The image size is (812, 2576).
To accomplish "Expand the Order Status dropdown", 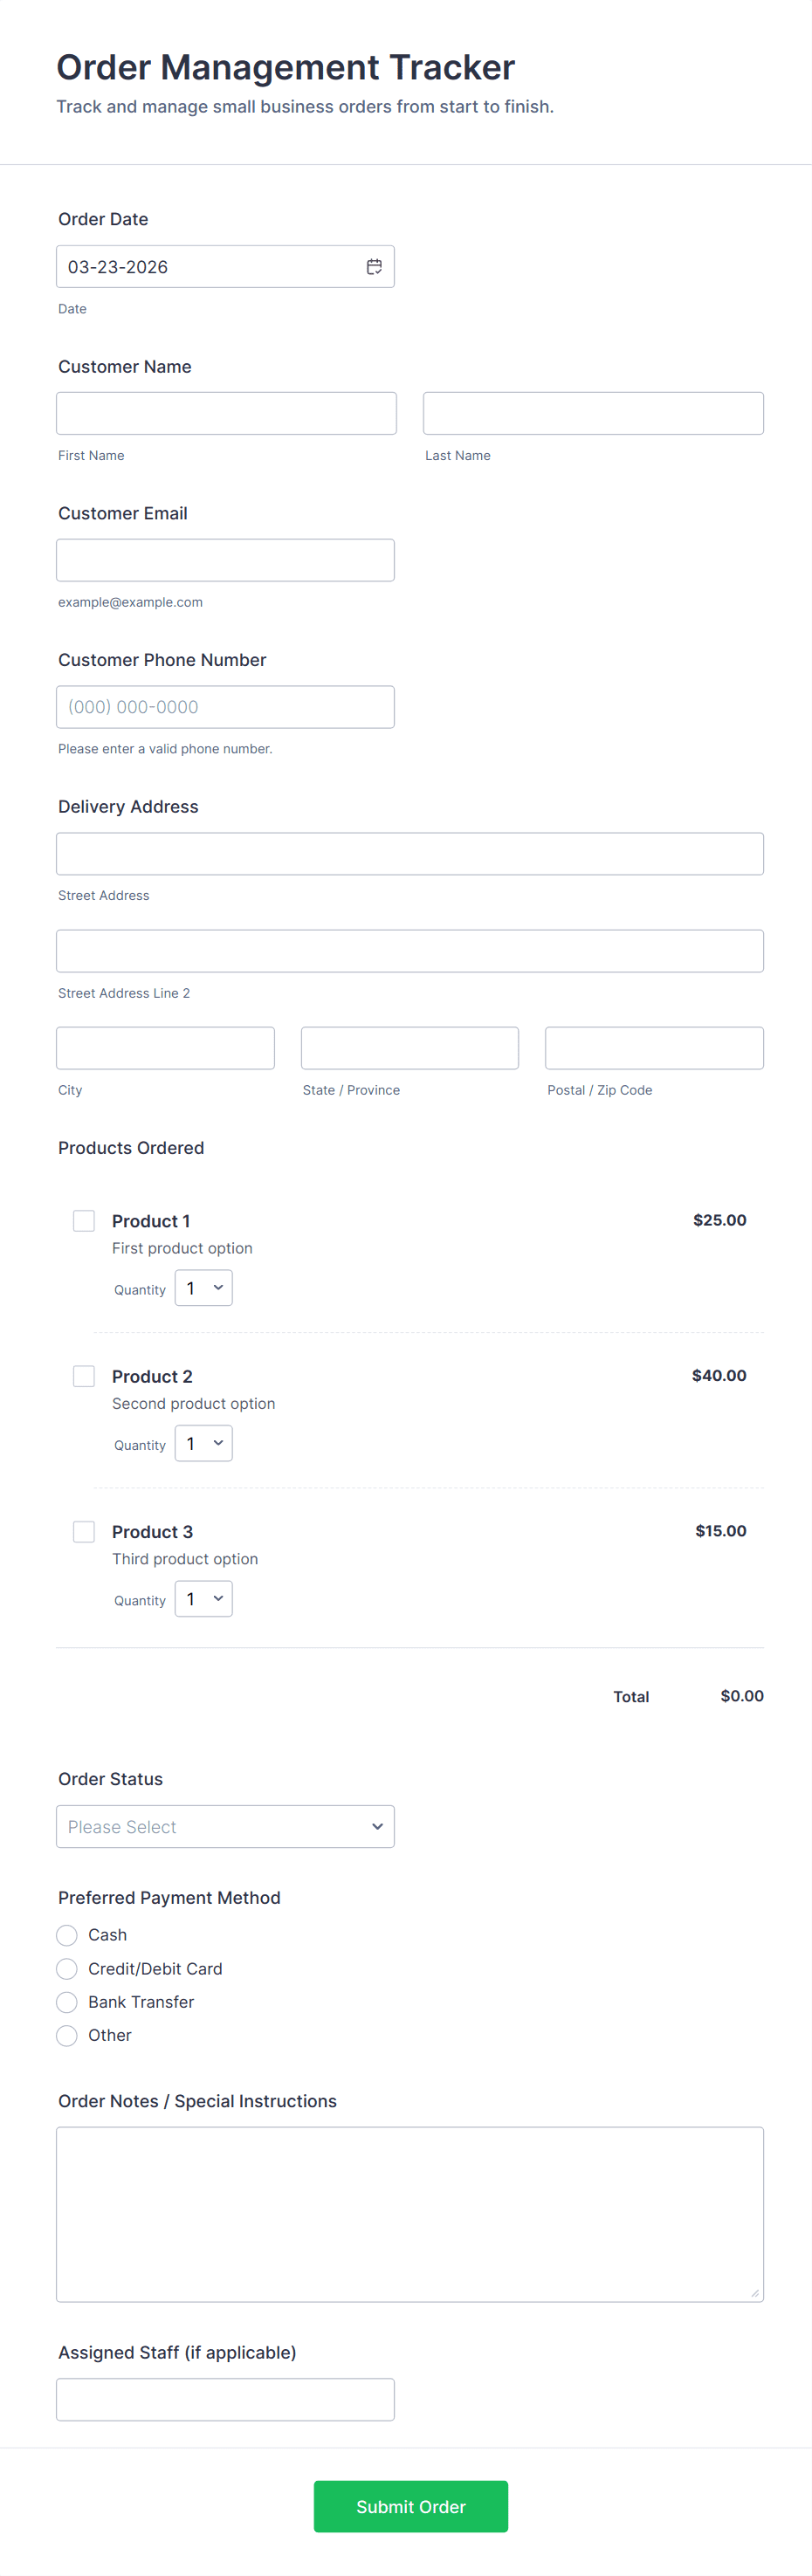I will (225, 1826).
